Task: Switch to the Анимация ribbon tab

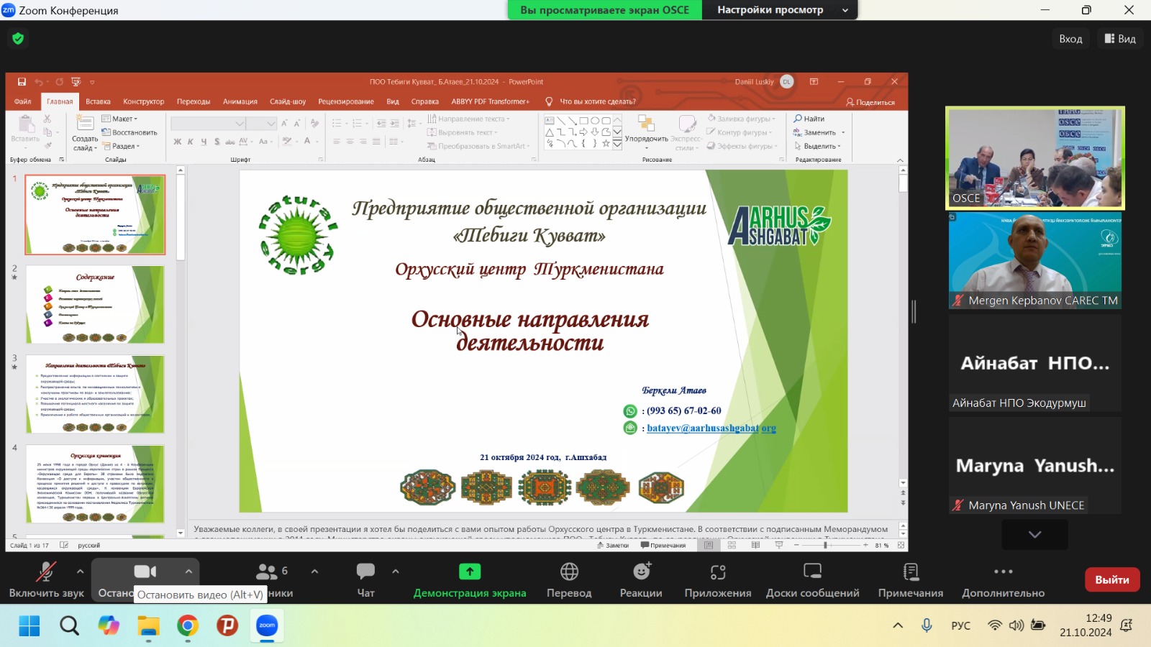Action: pyautogui.click(x=240, y=101)
